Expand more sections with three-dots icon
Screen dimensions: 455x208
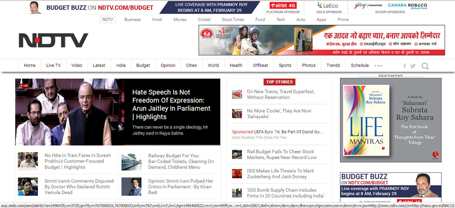click(x=378, y=66)
